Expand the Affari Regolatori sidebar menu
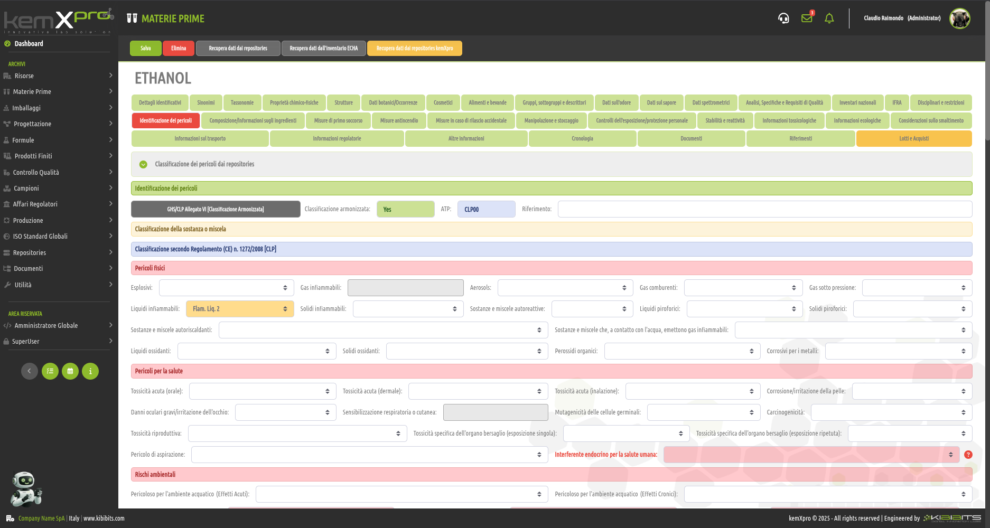The height and width of the screenshot is (528, 990). (58, 204)
